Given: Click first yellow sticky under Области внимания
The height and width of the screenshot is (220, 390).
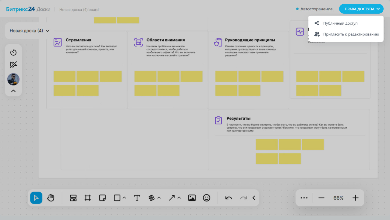Looking at the screenshot, I should coord(145,76).
